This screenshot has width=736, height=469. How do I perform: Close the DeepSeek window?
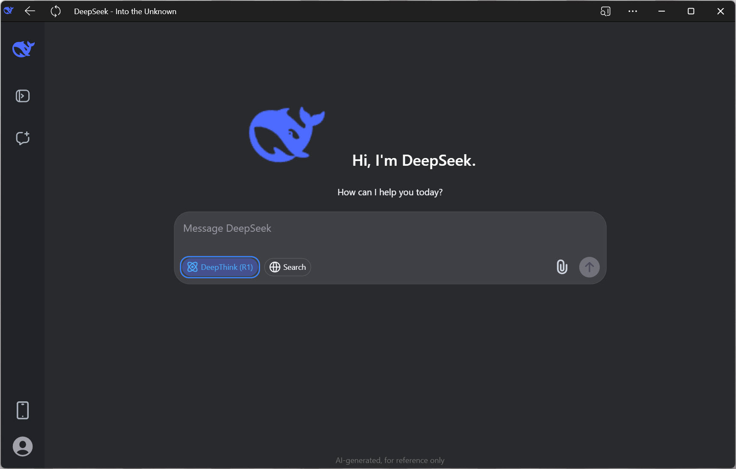720,11
